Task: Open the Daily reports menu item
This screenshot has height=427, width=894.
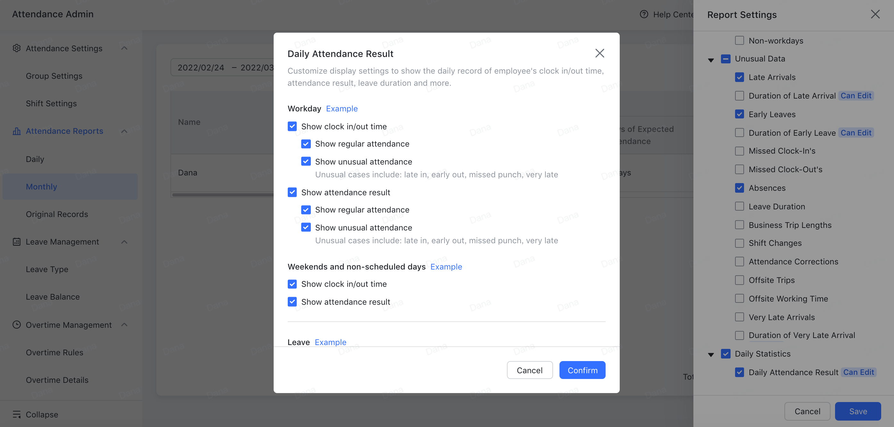Action: (35, 159)
